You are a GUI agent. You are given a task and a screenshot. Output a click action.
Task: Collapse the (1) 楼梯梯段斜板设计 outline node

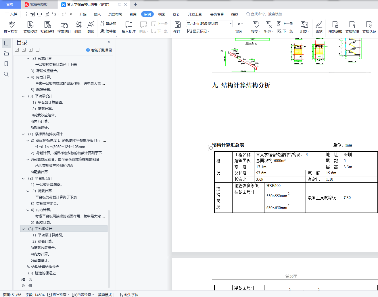click(24, 134)
